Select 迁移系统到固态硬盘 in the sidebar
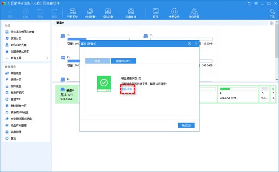 pyautogui.click(x=22, y=32)
